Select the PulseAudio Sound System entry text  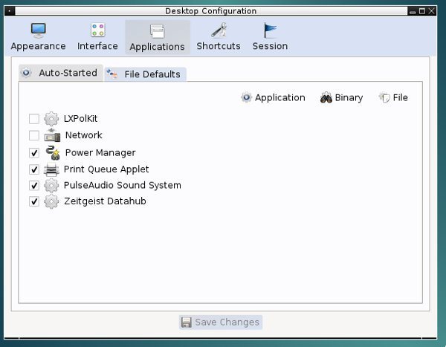click(x=123, y=186)
